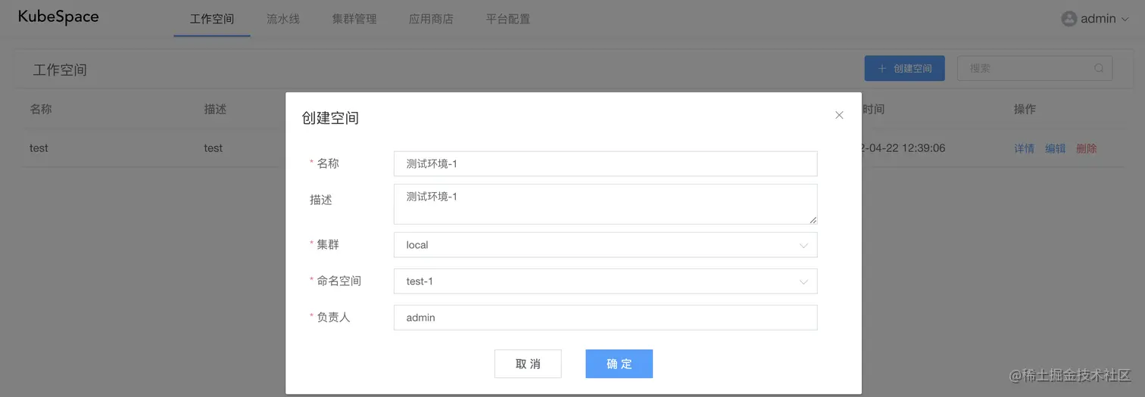1145x397 pixels.
Task: Click the 创建空间 button in header
Action: (x=904, y=68)
